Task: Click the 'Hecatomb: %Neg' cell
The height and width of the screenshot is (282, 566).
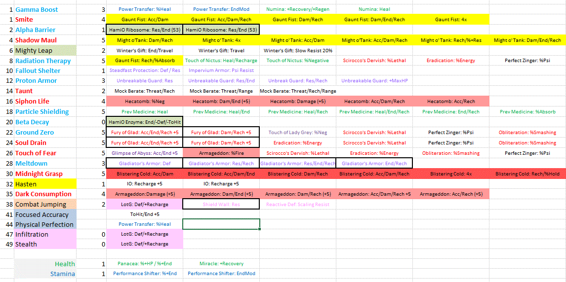Action: click(144, 102)
